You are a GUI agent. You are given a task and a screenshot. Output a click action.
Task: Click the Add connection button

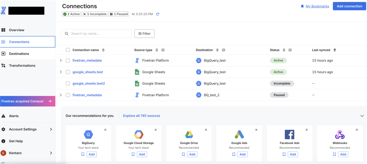click(349, 6)
